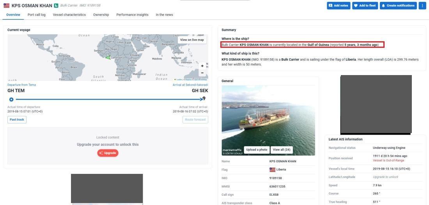Viewport: 429px width, 205px height.
Task: Click the Route forecast button
Action: click(195, 119)
